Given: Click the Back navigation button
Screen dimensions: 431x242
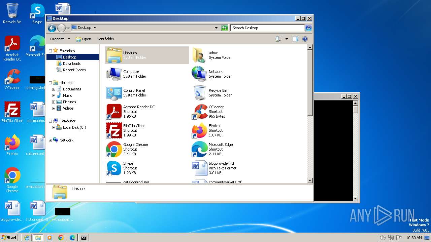Looking at the screenshot, I should [x=52, y=28].
